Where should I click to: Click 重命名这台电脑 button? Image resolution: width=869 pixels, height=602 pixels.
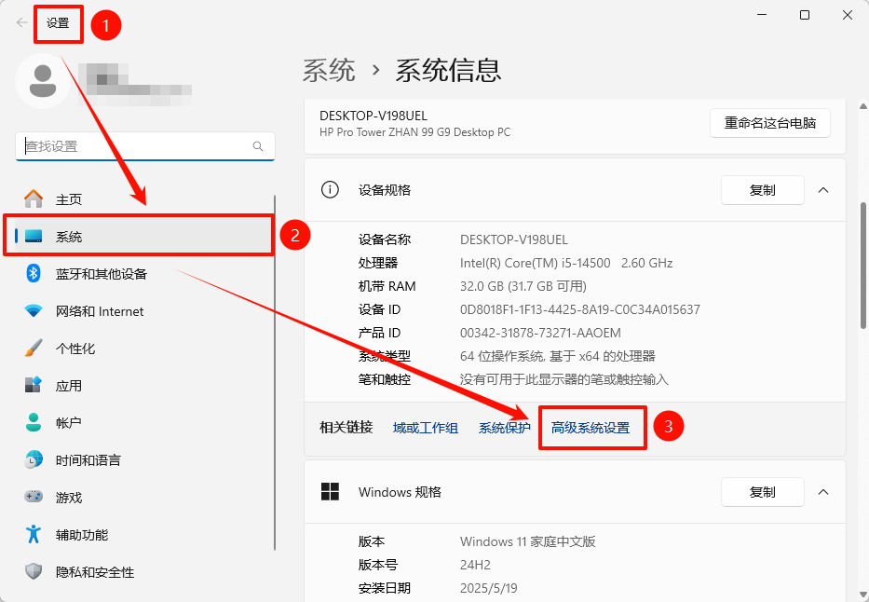point(770,122)
